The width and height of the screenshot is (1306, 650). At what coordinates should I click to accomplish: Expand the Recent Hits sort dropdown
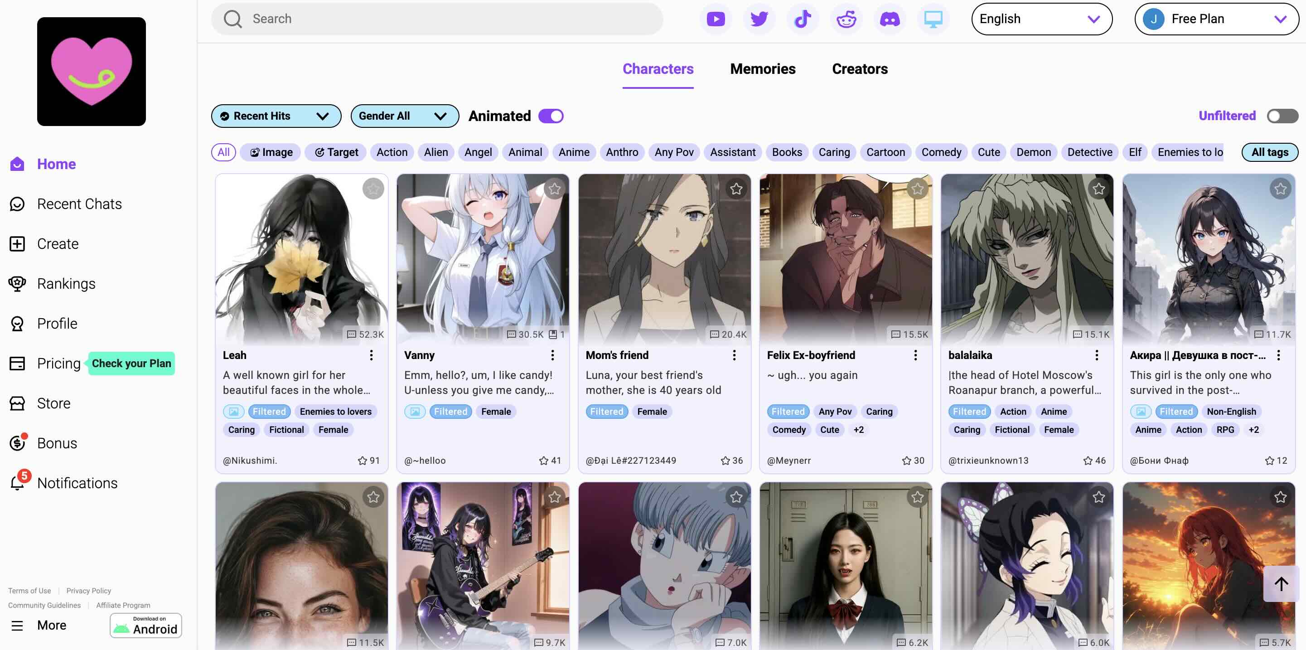click(276, 116)
